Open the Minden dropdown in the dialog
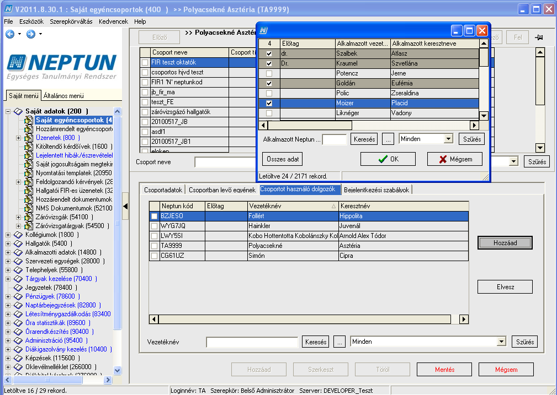 (x=448, y=139)
